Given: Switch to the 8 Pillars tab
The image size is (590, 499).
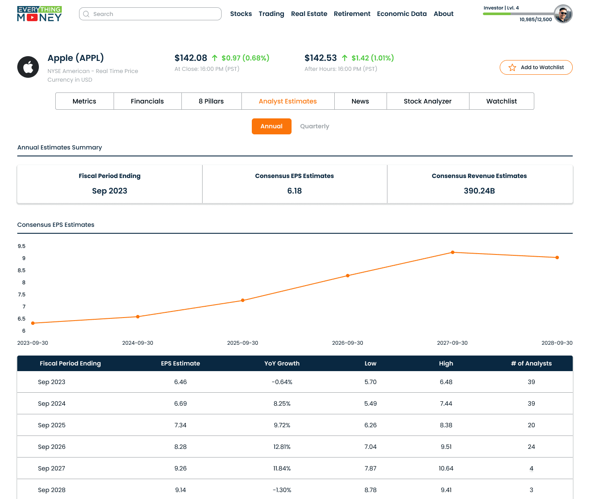Looking at the screenshot, I should tap(211, 101).
